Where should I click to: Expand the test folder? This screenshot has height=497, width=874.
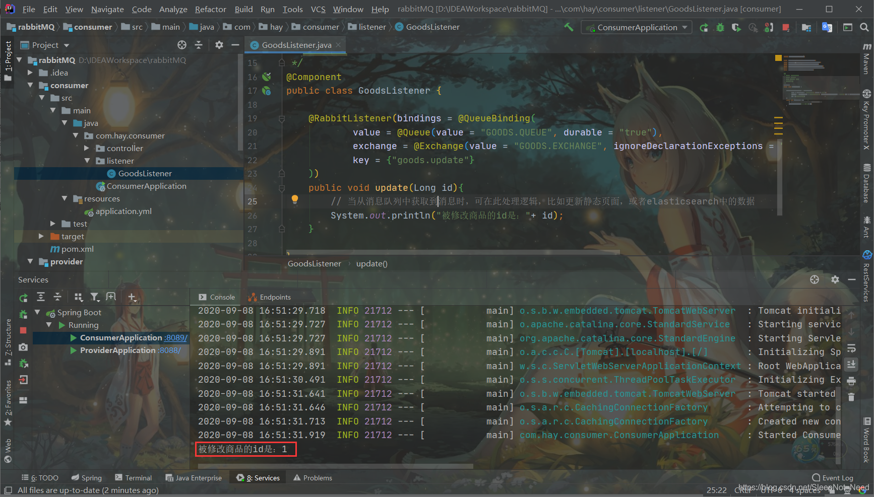pyautogui.click(x=53, y=224)
